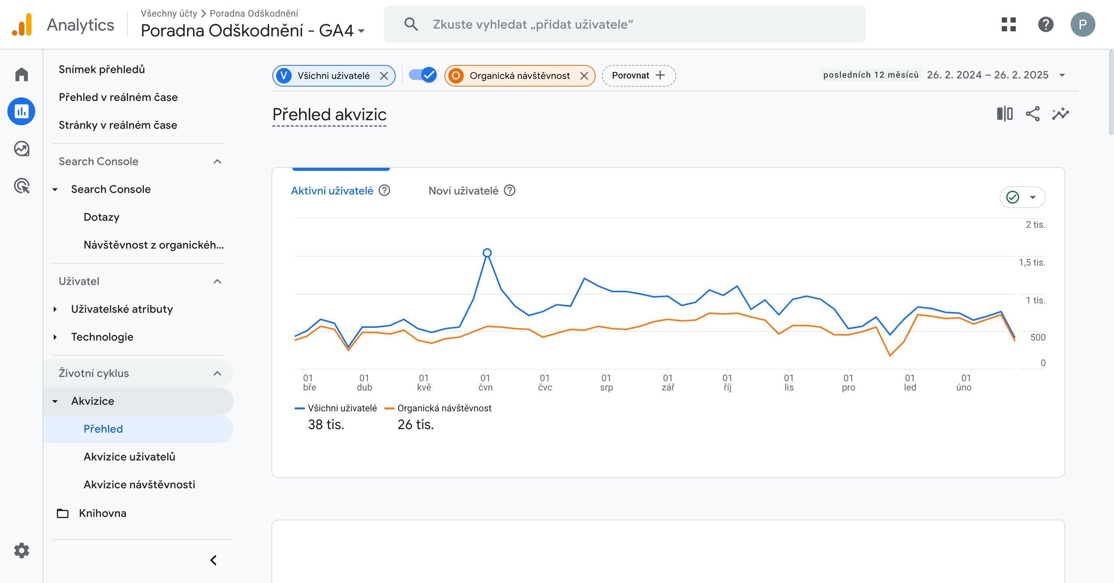Screen dimensions: 1114x583
Task: Open Admin settings gear icon
Action: (x=21, y=550)
